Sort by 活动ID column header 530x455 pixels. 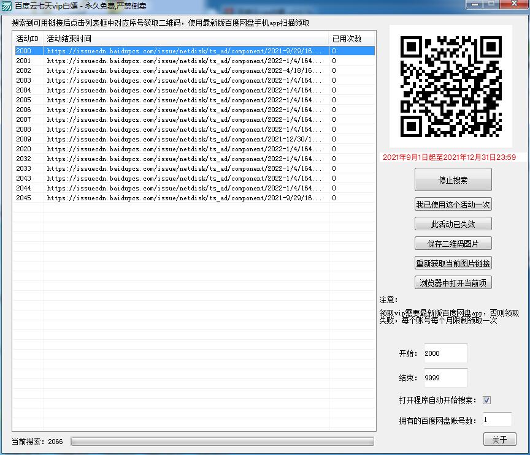pos(28,39)
